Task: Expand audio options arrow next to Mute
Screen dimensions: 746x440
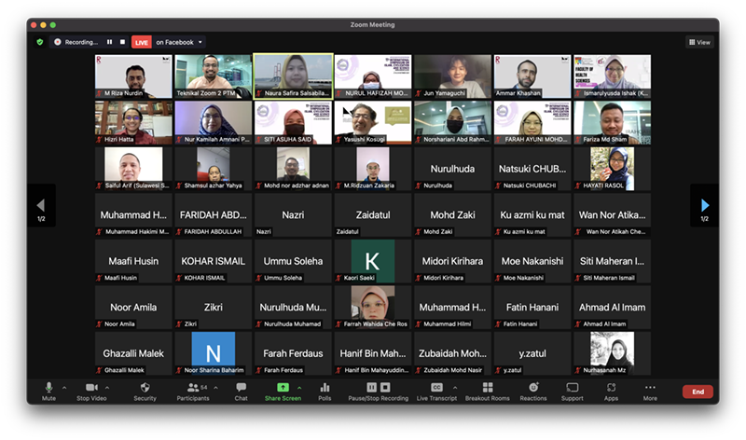Action: pos(64,387)
